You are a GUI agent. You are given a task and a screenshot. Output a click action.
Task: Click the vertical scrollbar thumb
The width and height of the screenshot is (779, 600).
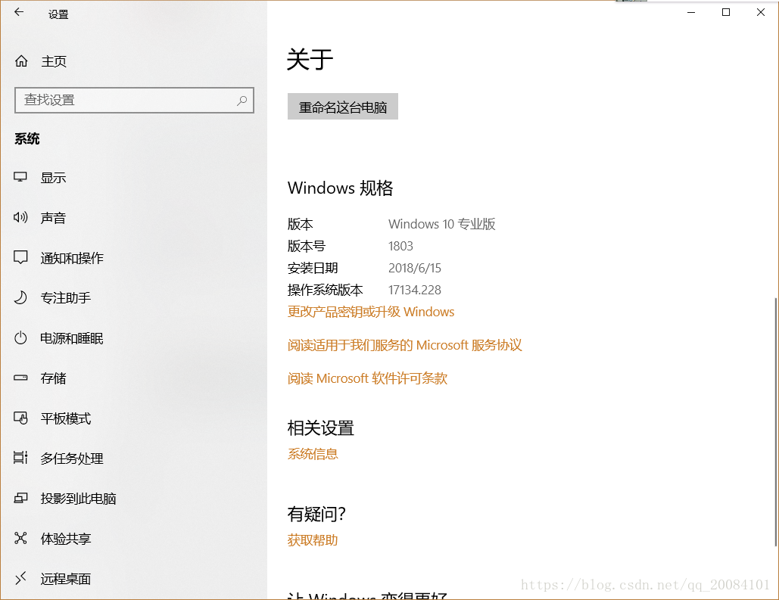[775, 422]
